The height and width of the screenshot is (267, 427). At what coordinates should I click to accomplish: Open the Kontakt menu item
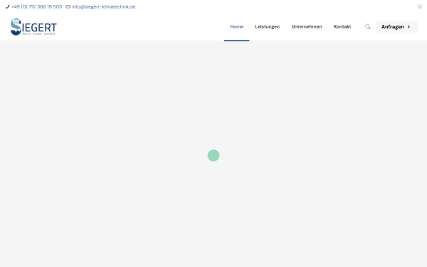pos(342,27)
